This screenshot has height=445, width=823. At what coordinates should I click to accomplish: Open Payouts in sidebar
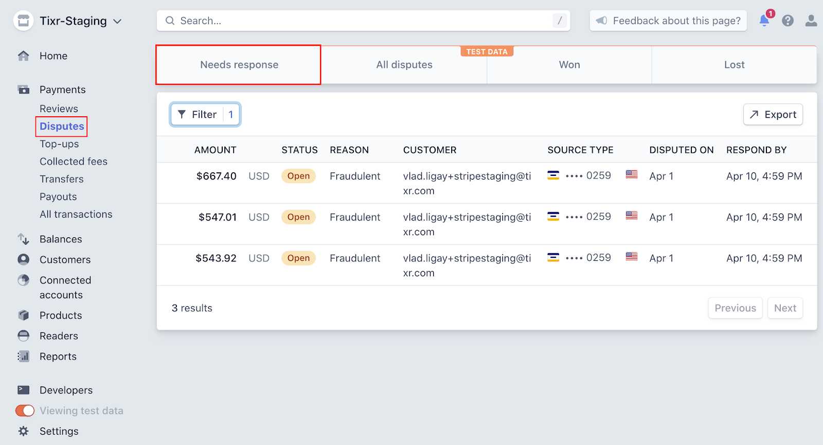pos(58,197)
